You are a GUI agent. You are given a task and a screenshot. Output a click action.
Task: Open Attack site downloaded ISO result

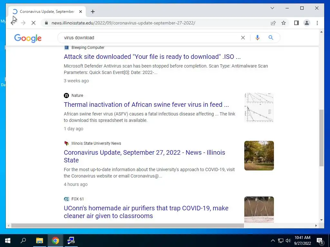[x=152, y=57]
